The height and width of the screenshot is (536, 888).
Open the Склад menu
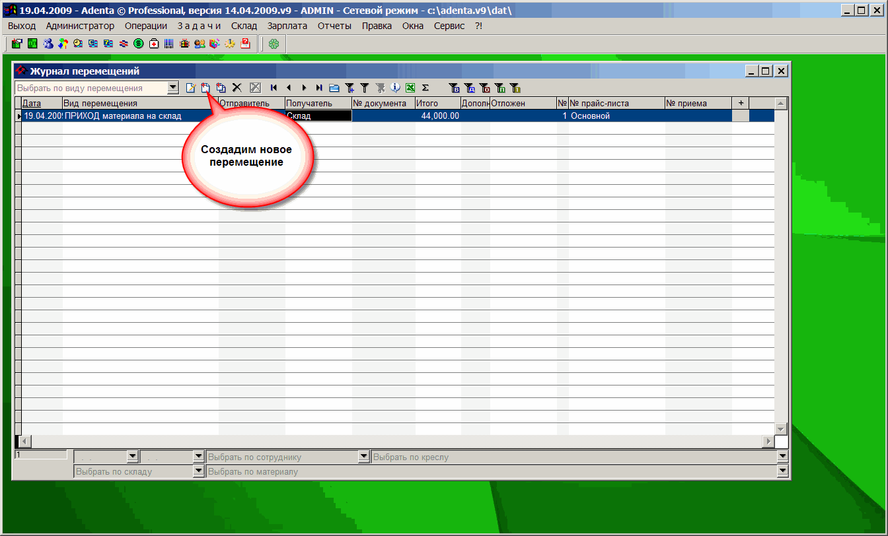pyautogui.click(x=244, y=26)
